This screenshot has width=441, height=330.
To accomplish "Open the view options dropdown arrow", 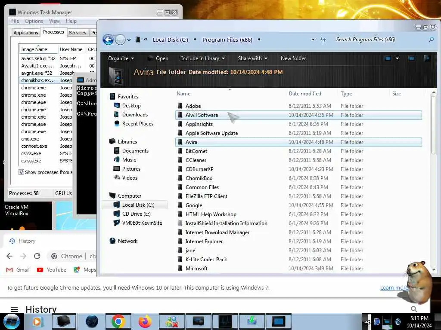I will pos(397,58).
